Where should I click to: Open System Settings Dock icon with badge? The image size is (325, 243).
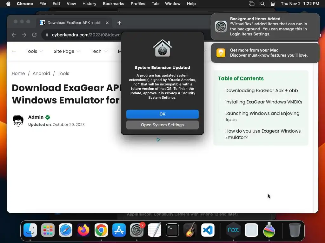137,230
